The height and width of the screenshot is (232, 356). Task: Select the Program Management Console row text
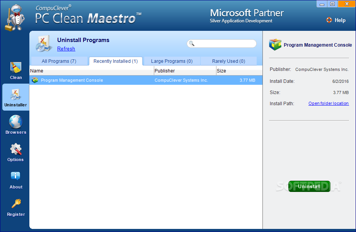[72, 80]
